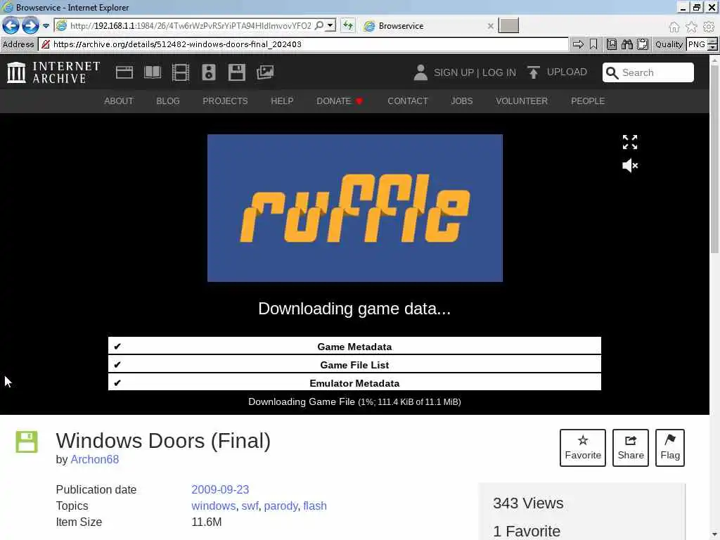Click the search magnifier in IE address bar
This screenshot has width=720, height=540.
(x=319, y=25)
